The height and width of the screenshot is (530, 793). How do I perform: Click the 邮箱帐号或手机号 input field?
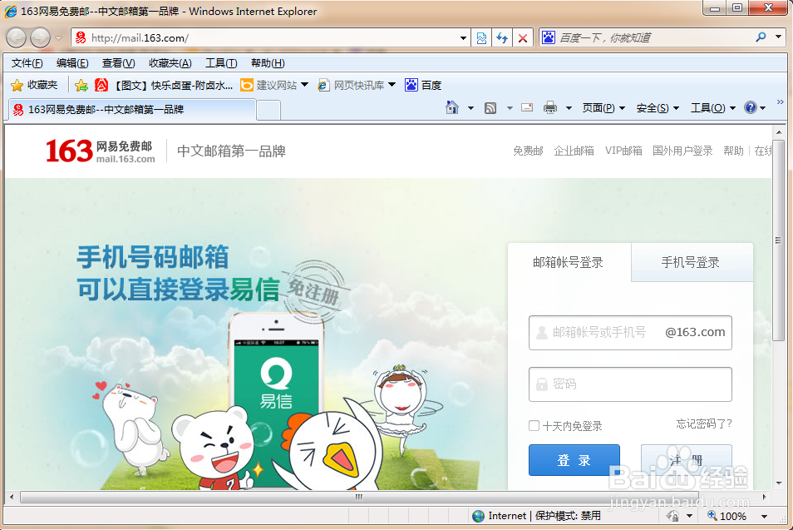(x=630, y=333)
